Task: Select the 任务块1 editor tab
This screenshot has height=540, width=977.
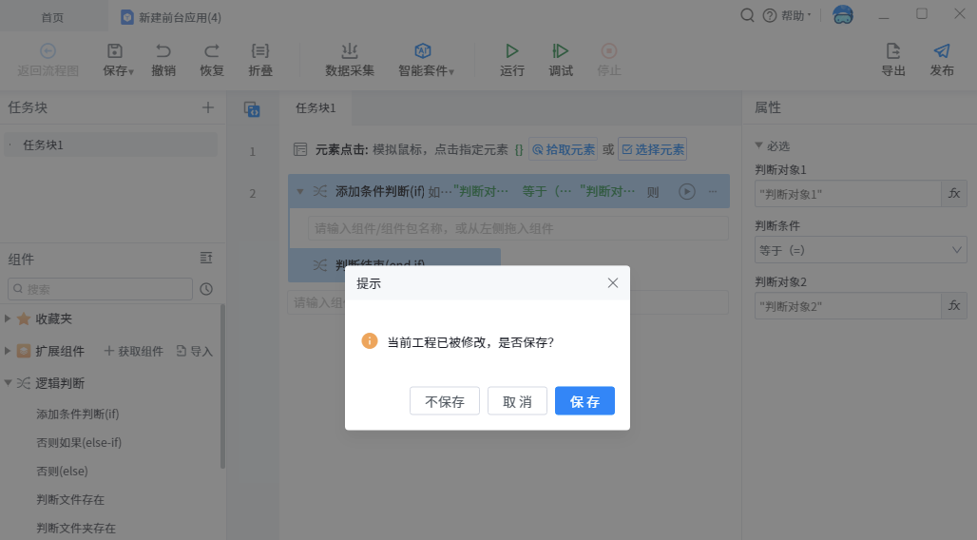Action: point(315,108)
